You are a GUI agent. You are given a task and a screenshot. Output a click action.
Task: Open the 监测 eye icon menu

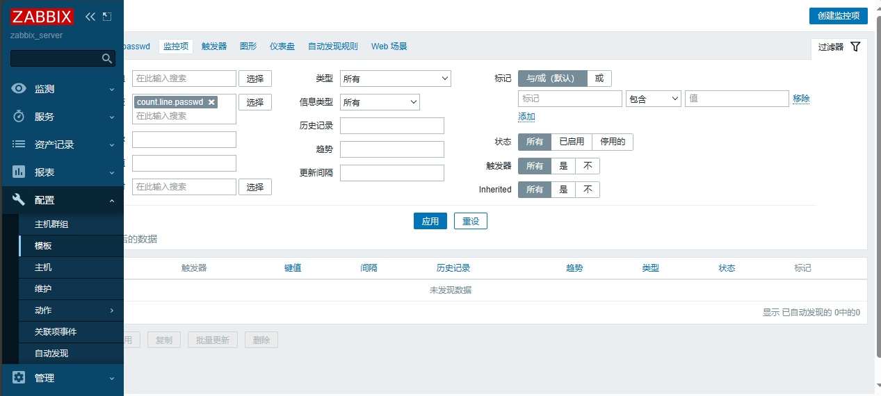tap(19, 89)
